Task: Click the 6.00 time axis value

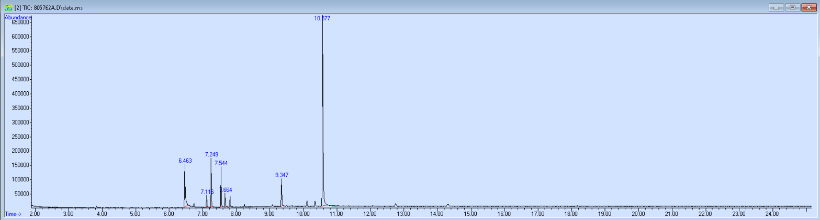Action: tap(169, 214)
